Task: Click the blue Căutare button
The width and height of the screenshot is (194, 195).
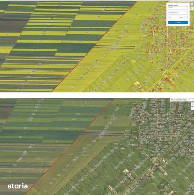Action: click(178, 23)
